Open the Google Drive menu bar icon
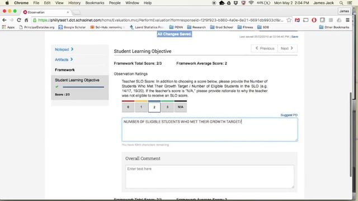This screenshot has height=201, width=358. pyautogui.click(x=229, y=3)
